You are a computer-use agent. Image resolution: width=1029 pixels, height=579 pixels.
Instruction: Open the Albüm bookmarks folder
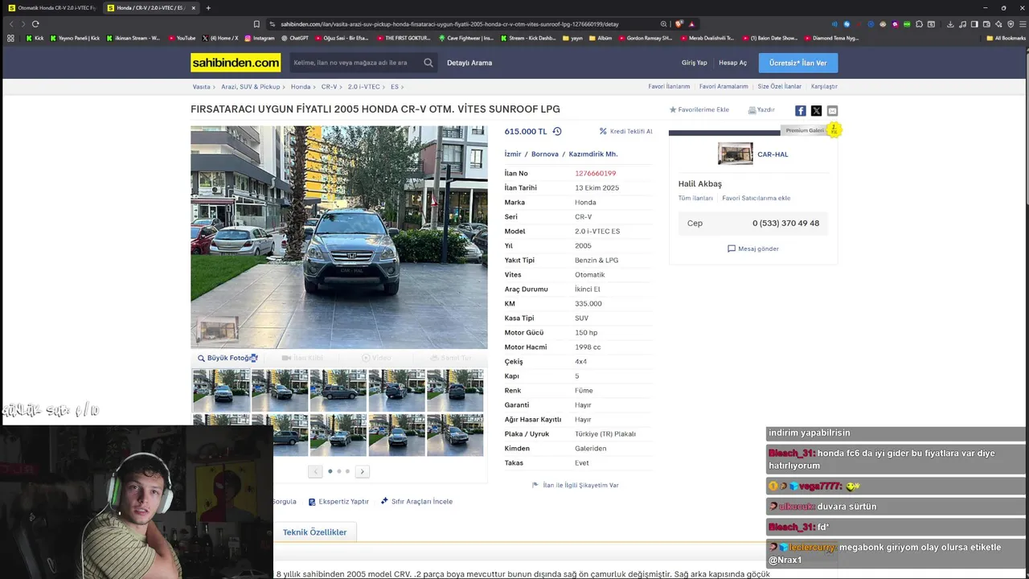(600, 38)
